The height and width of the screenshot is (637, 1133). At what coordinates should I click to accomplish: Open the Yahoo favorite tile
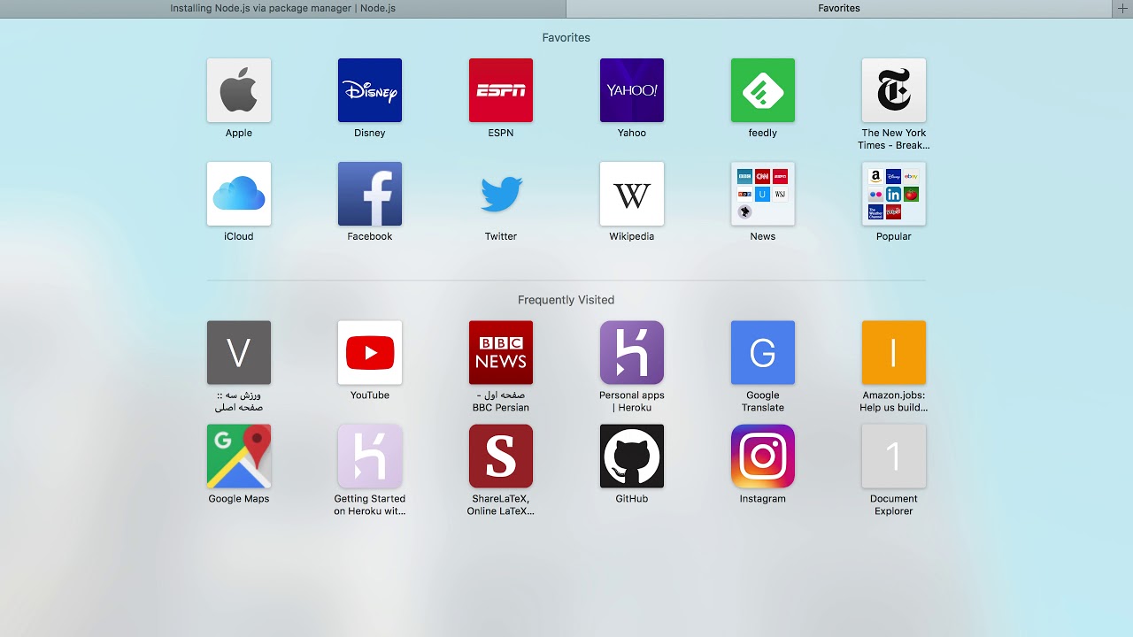click(632, 90)
